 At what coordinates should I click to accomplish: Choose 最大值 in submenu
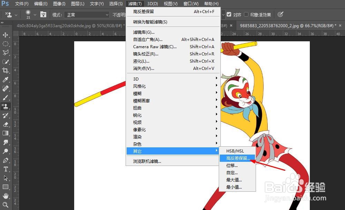tap(238, 180)
